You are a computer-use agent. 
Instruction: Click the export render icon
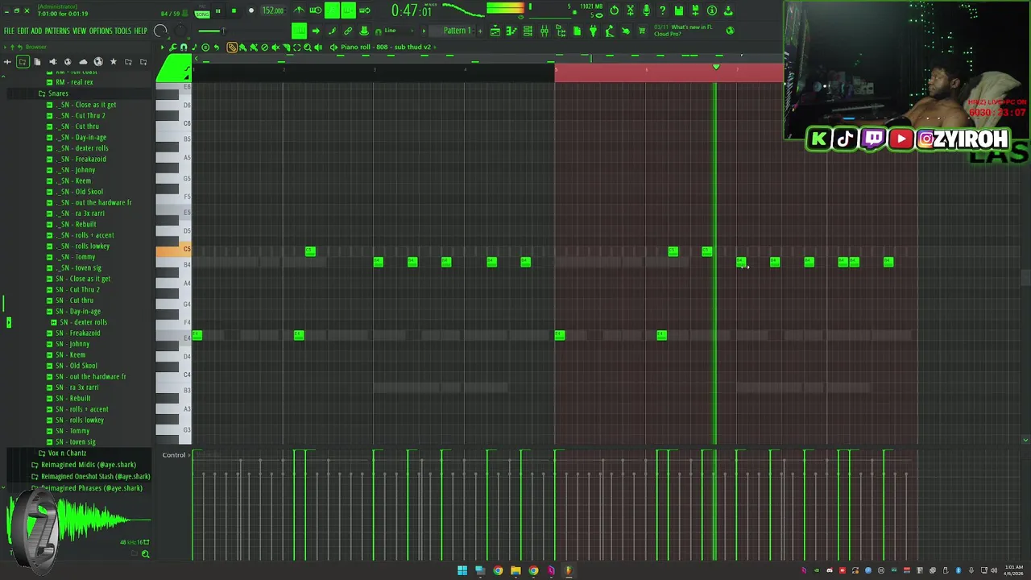[729, 10]
